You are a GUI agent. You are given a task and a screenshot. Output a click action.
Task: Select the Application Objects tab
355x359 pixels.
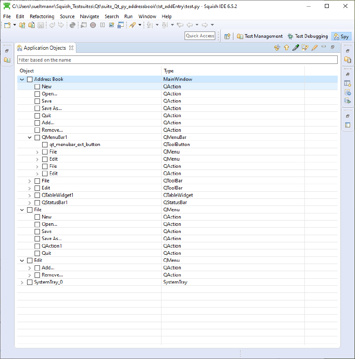click(x=43, y=47)
